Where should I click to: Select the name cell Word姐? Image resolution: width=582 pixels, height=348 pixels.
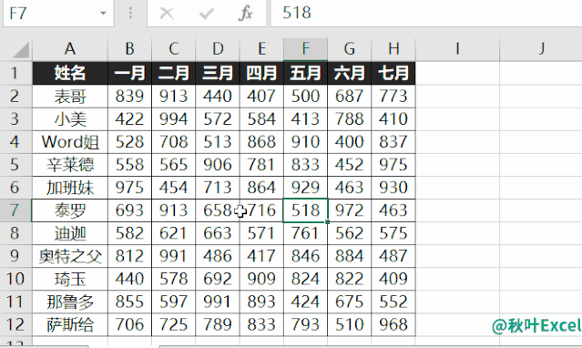(70, 142)
